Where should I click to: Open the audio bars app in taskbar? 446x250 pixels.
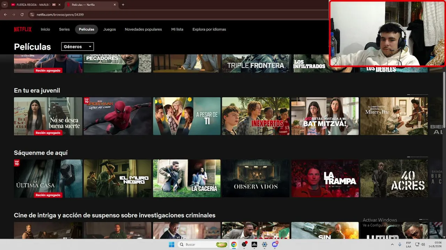coord(254,244)
